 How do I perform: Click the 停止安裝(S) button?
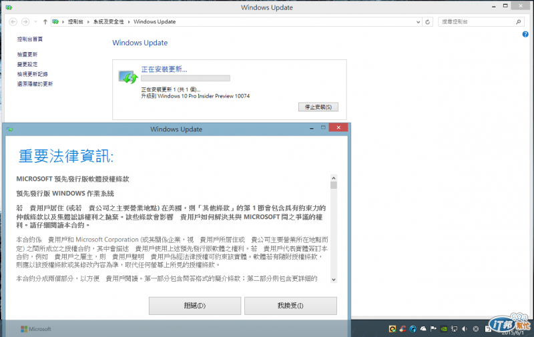(x=318, y=107)
